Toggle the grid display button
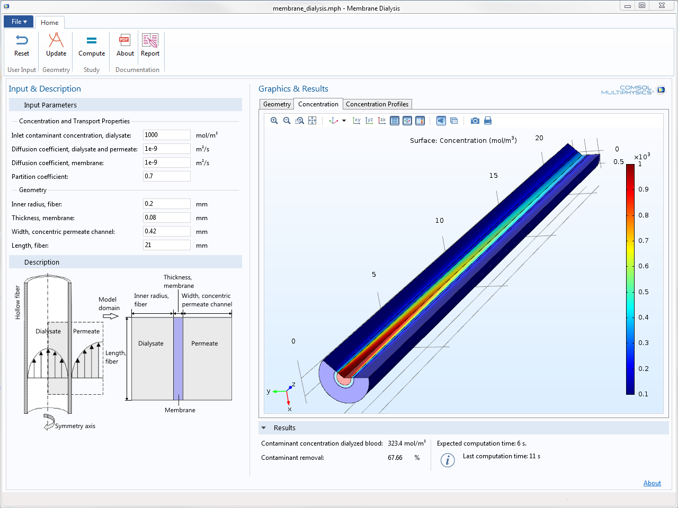This screenshot has height=508, width=678. 395,121
